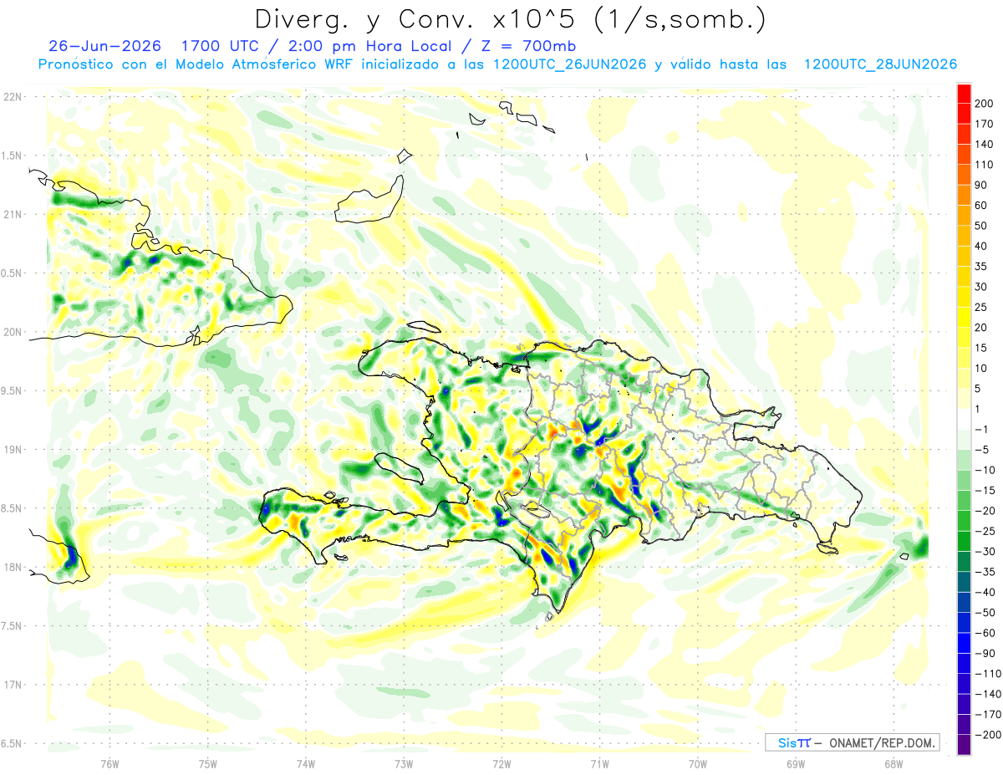Click the positive '90' color scale label
The height and width of the screenshot is (775, 1003).
coord(981,185)
